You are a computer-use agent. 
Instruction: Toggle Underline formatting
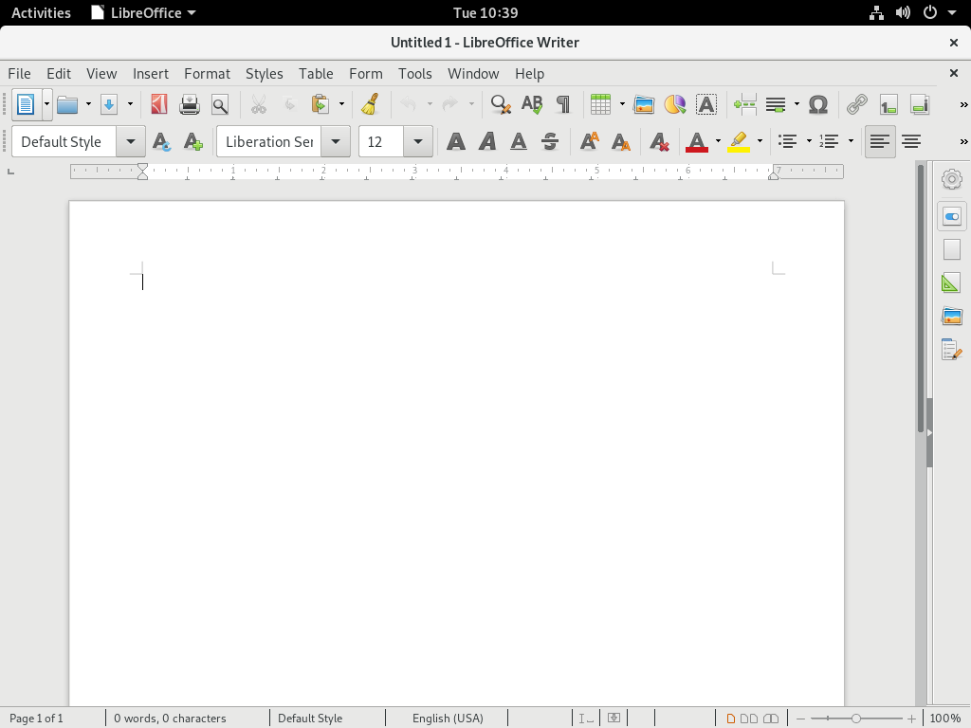pyautogui.click(x=519, y=142)
